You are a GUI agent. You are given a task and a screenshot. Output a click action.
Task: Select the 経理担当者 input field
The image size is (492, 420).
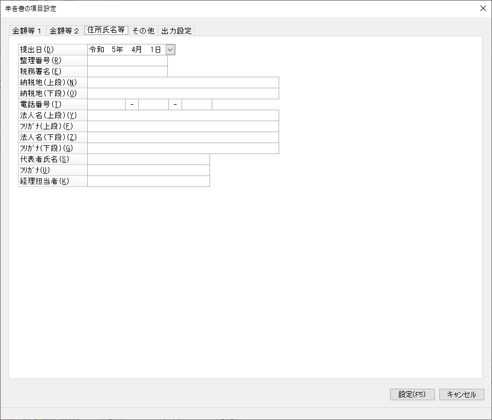[148, 181]
